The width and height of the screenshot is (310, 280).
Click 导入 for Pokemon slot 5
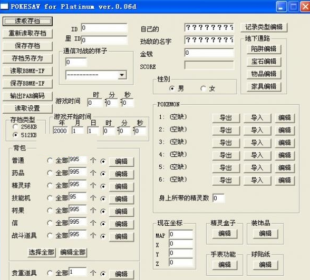click(x=257, y=168)
